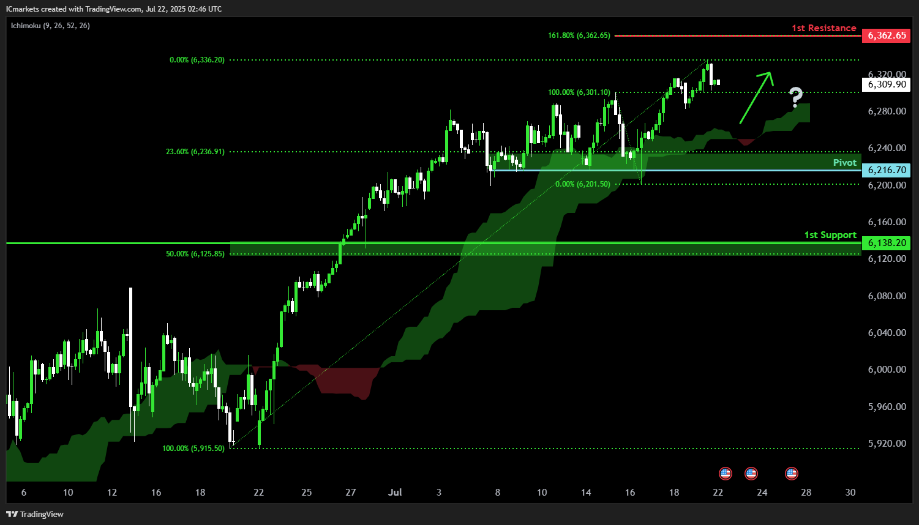Open the Ichimoku (9, 26, 52, 26) indicator label
The image size is (919, 525).
click(50, 26)
